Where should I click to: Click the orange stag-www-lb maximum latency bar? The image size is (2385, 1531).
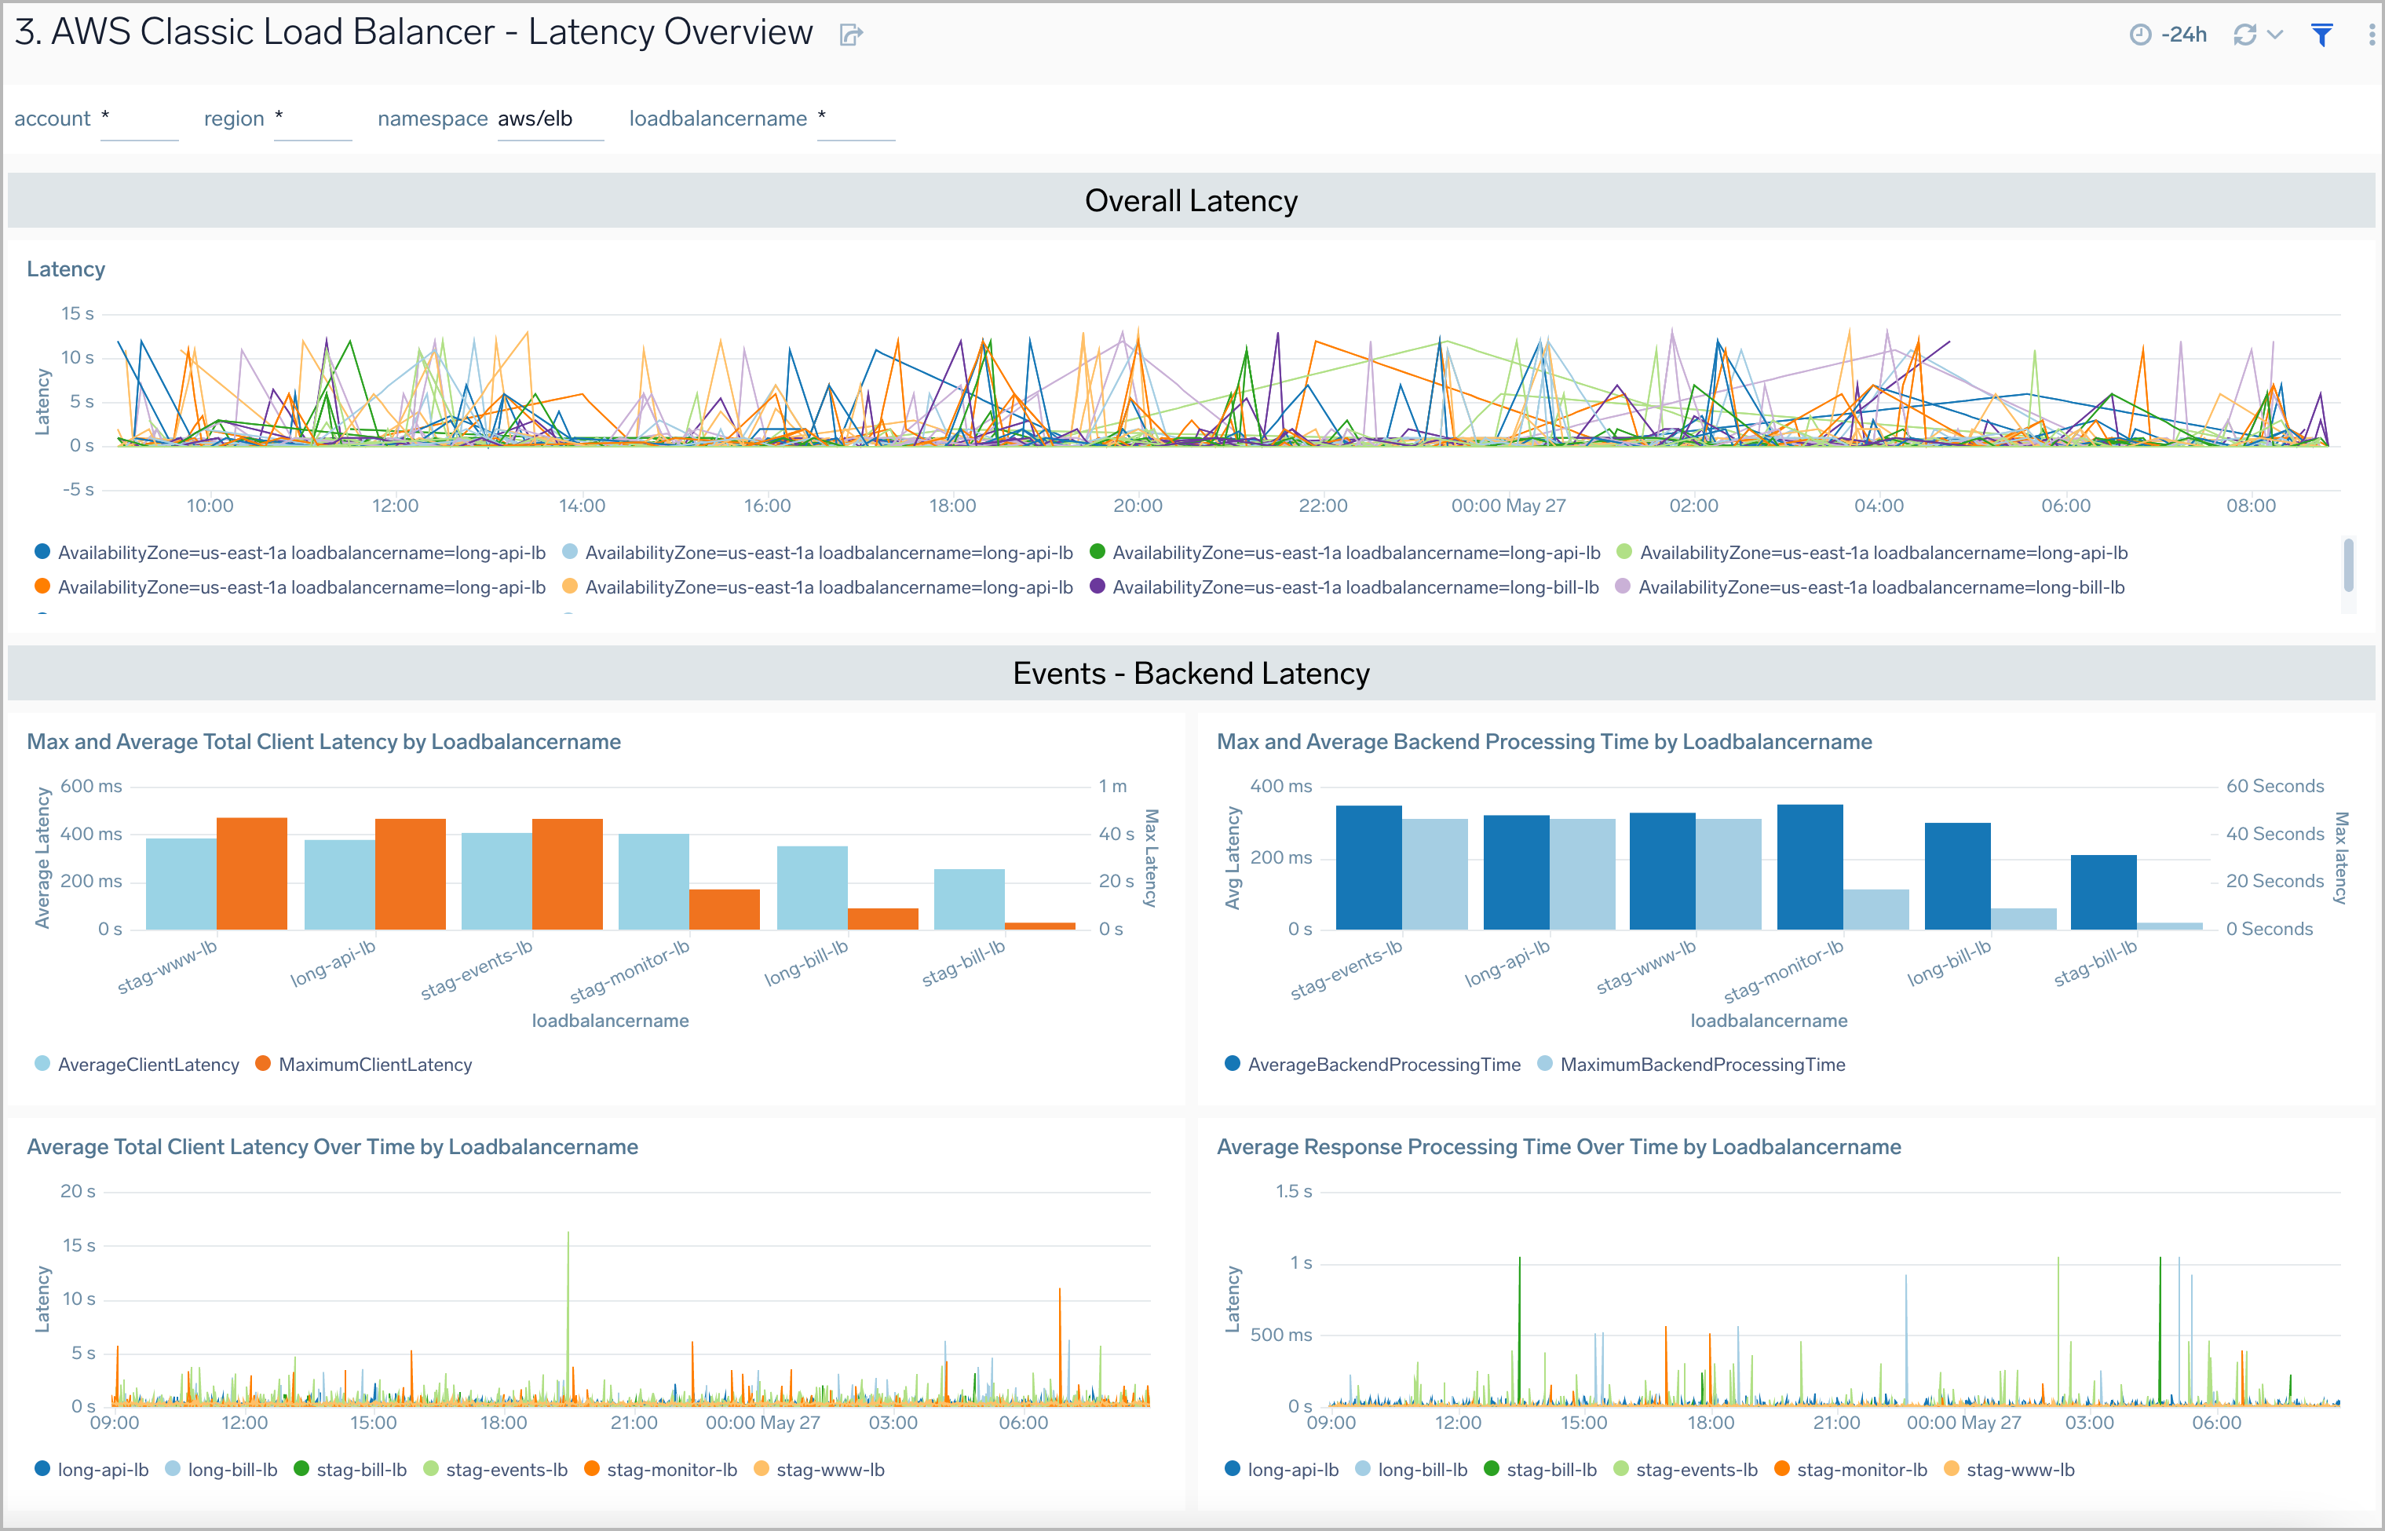pyautogui.click(x=251, y=874)
